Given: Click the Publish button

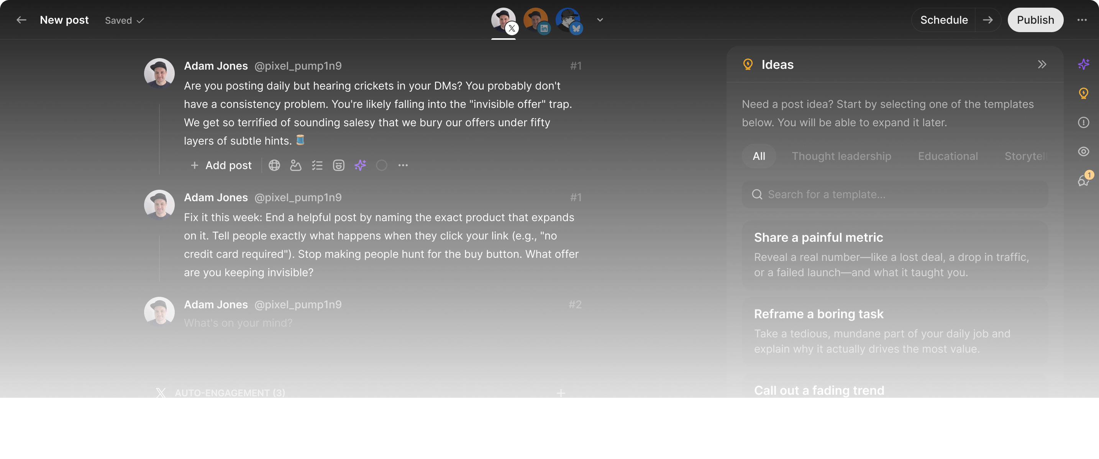Looking at the screenshot, I should [1035, 20].
